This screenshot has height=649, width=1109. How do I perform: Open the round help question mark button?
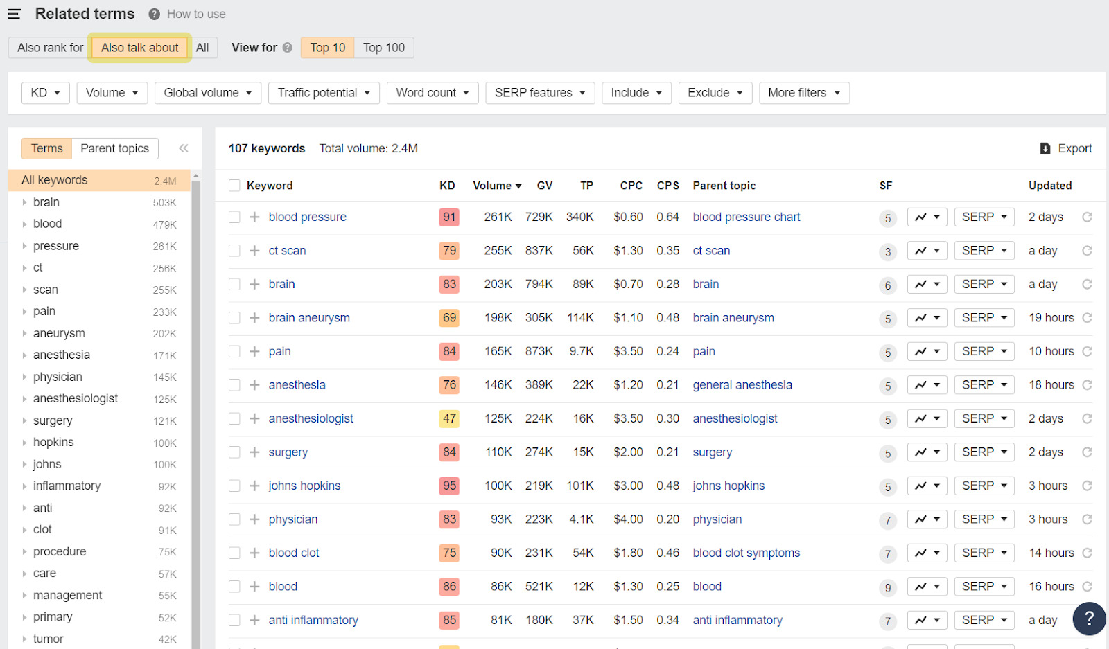1089,618
